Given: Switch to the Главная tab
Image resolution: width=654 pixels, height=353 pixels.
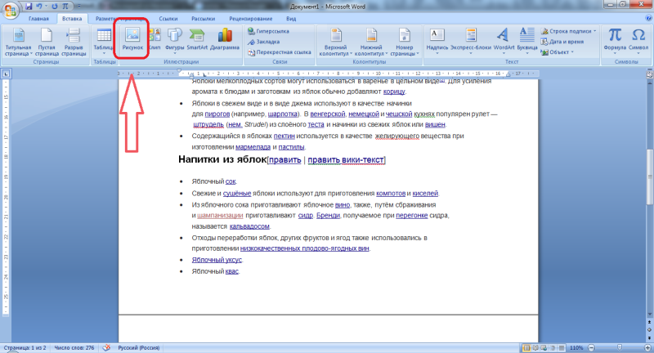Looking at the screenshot, I should point(38,17).
